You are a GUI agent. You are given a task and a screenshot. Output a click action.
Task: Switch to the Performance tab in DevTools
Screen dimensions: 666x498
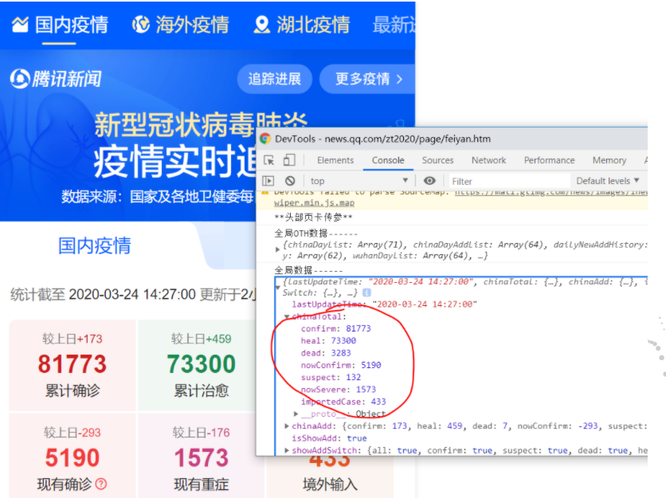pyautogui.click(x=549, y=160)
